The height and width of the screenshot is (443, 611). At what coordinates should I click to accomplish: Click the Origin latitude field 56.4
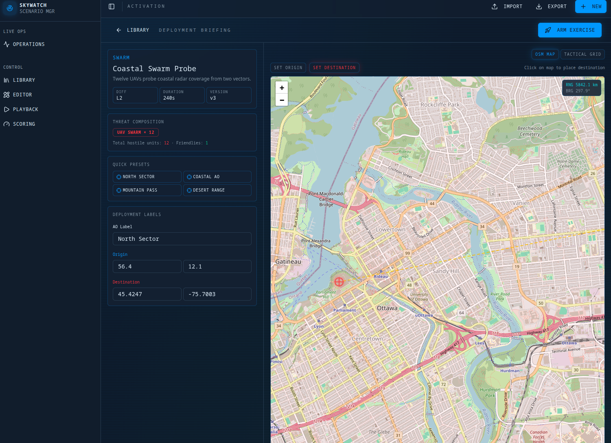pos(147,266)
